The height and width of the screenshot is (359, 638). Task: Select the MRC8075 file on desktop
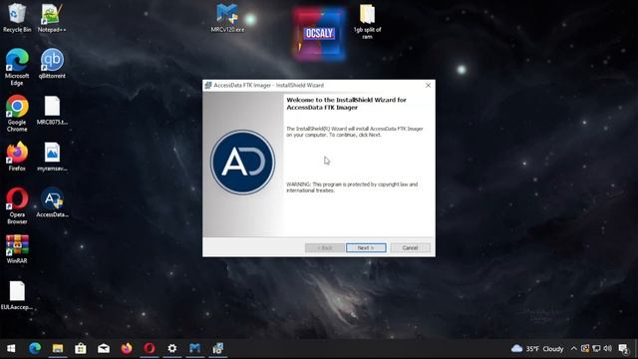click(52, 111)
